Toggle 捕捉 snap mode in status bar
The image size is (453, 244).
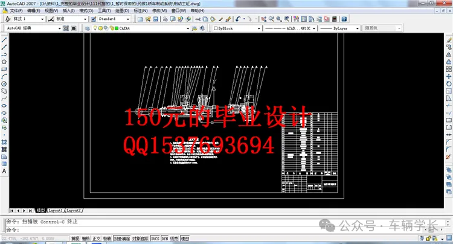tap(75, 239)
